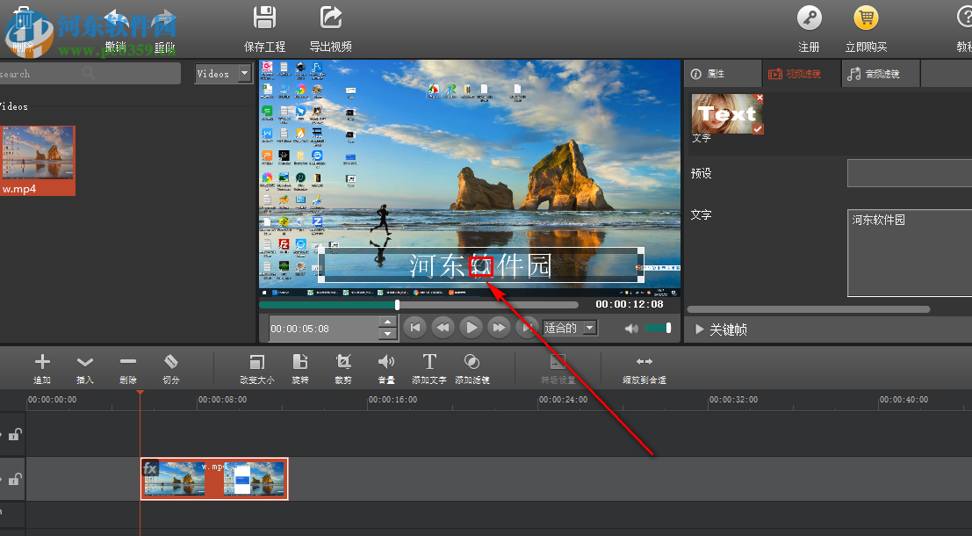Toggle the lock on the video track
The image size is (972, 536).
(13, 479)
